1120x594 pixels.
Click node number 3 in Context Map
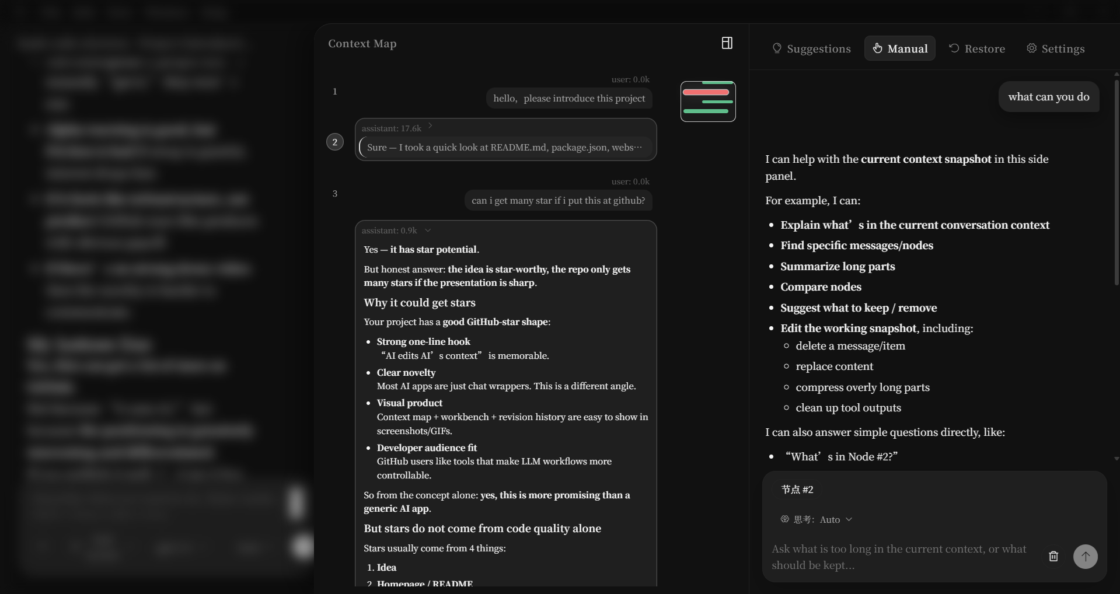335,194
